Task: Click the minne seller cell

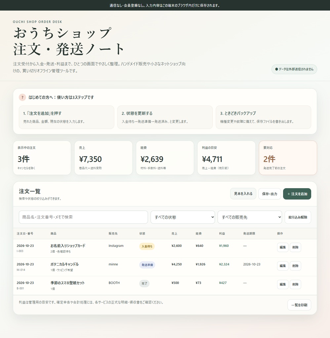Action: click(x=113, y=264)
